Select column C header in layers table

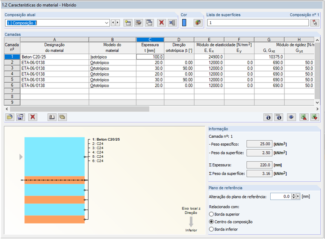(150, 39)
